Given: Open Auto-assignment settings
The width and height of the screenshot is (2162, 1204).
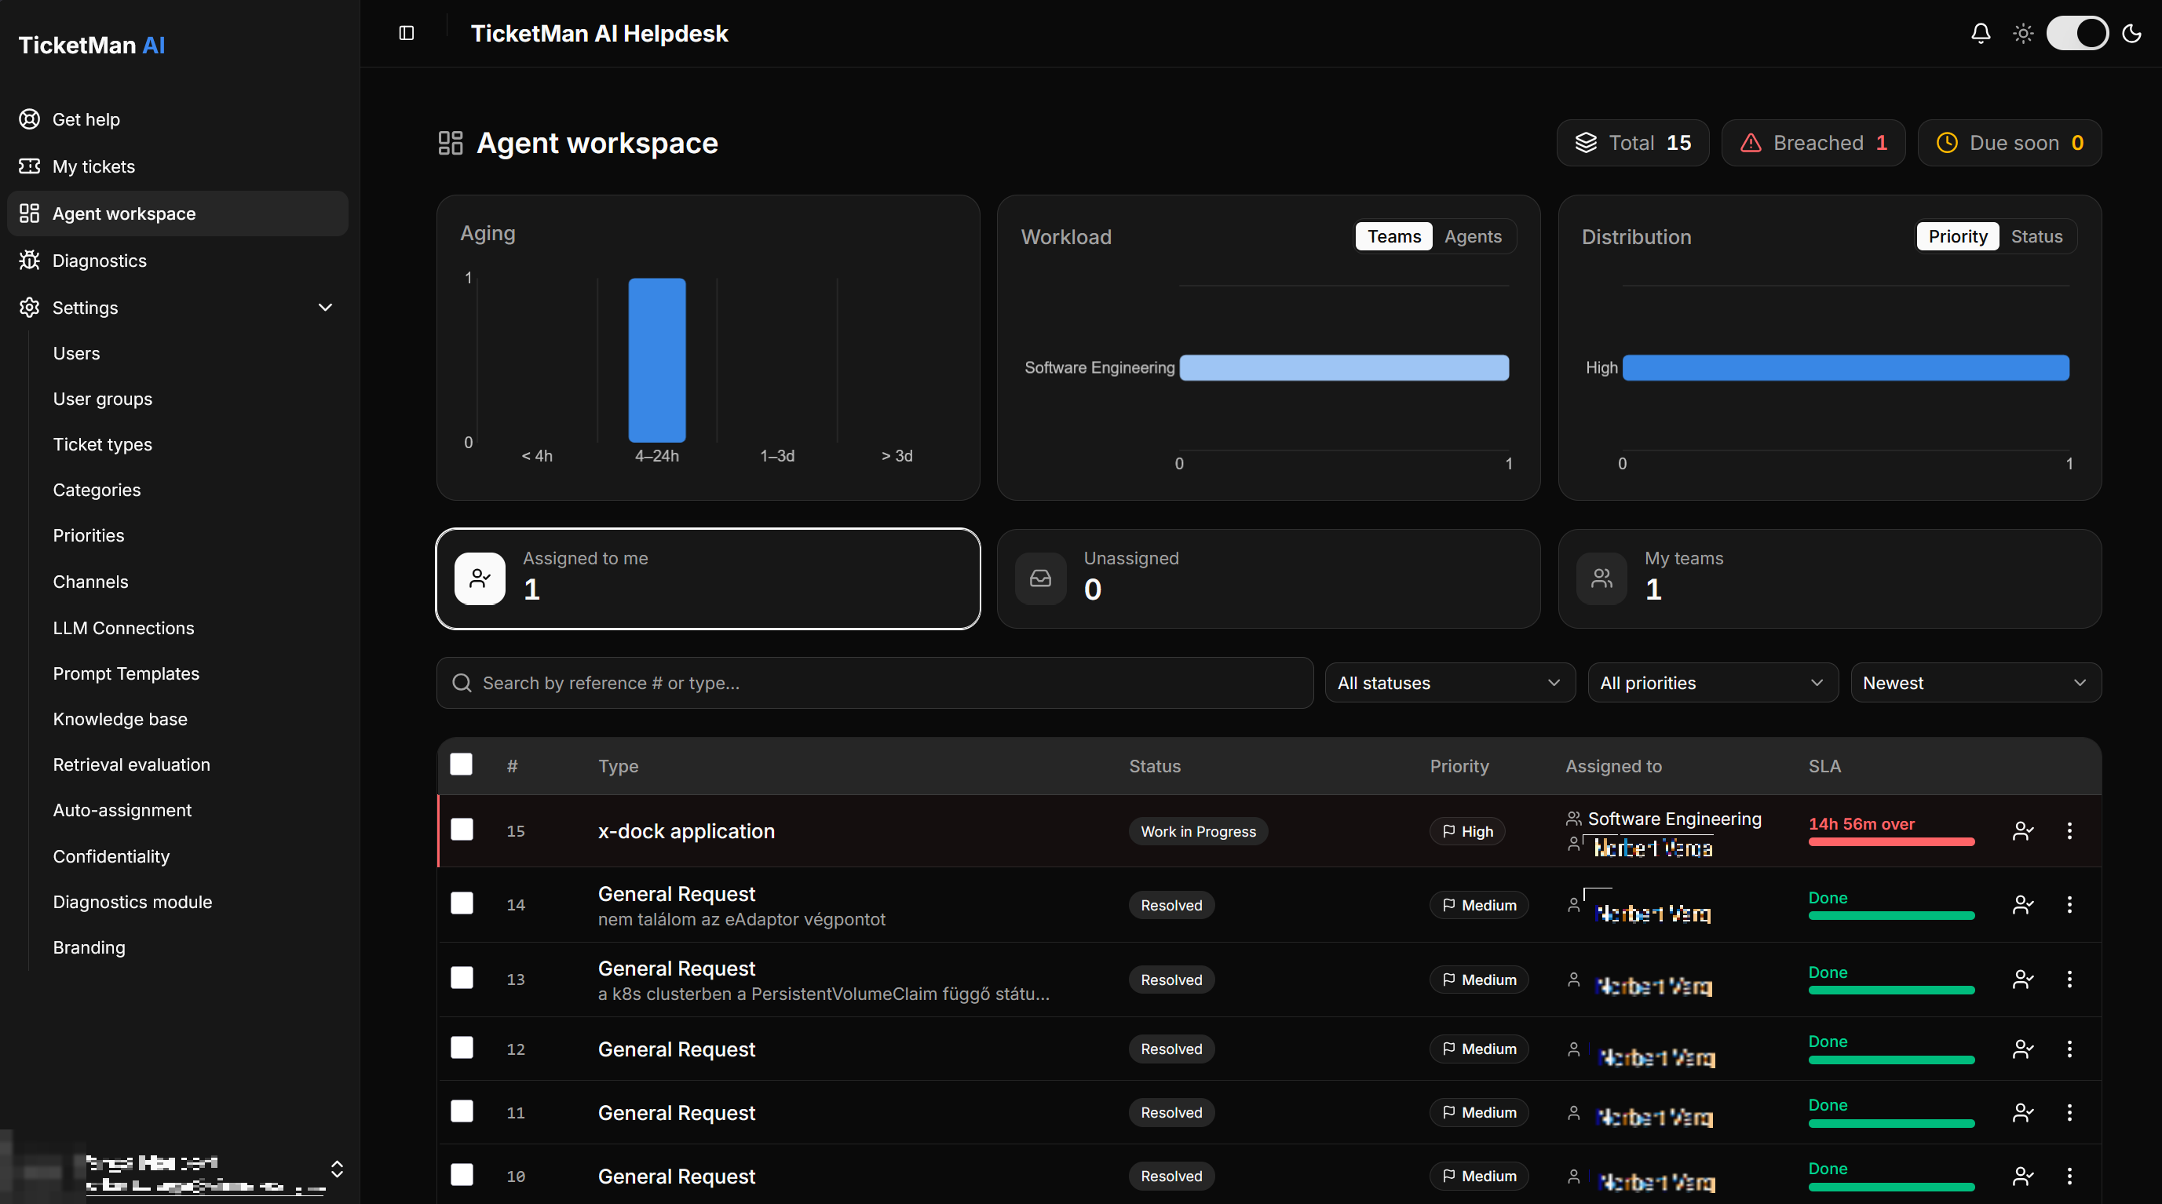Looking at the screenshot, I should tap(122, 810).
